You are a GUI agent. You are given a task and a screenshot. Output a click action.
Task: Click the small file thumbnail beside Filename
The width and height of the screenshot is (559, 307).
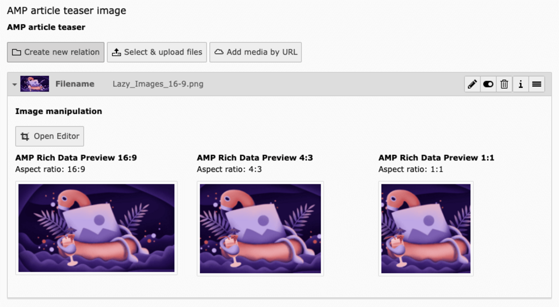35,84
